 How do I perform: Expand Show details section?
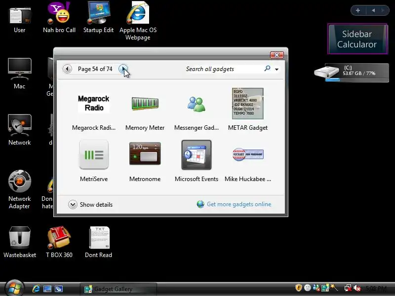90,204
